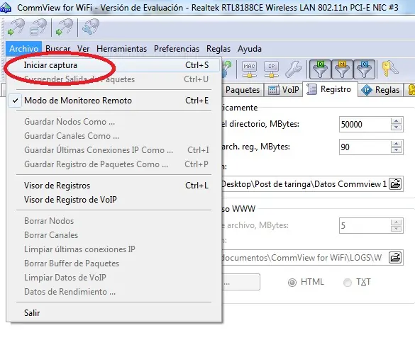Toggle the yellow M management-packets filter

[x=342, y=69]
